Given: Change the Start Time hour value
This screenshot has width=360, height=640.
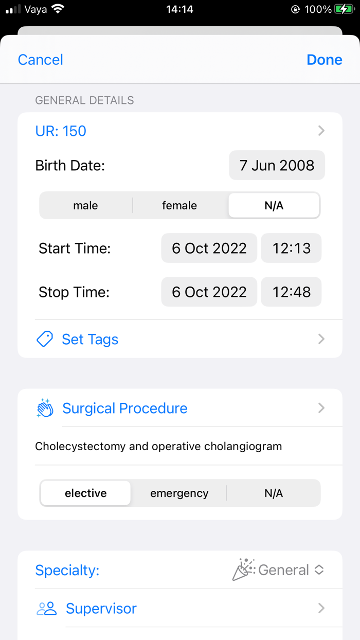Looking at the screenshot, I should tap(291, 248).
